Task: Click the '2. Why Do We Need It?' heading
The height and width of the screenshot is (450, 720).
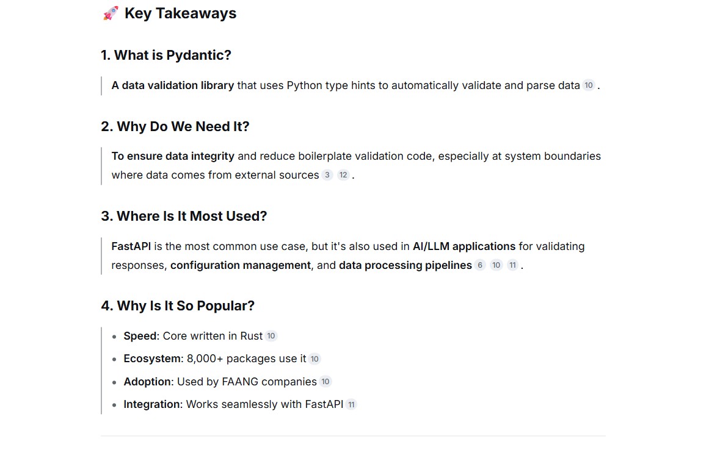Action: 175,126
